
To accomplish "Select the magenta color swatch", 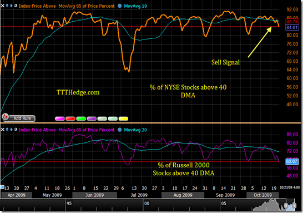I will tap(60, 118).
